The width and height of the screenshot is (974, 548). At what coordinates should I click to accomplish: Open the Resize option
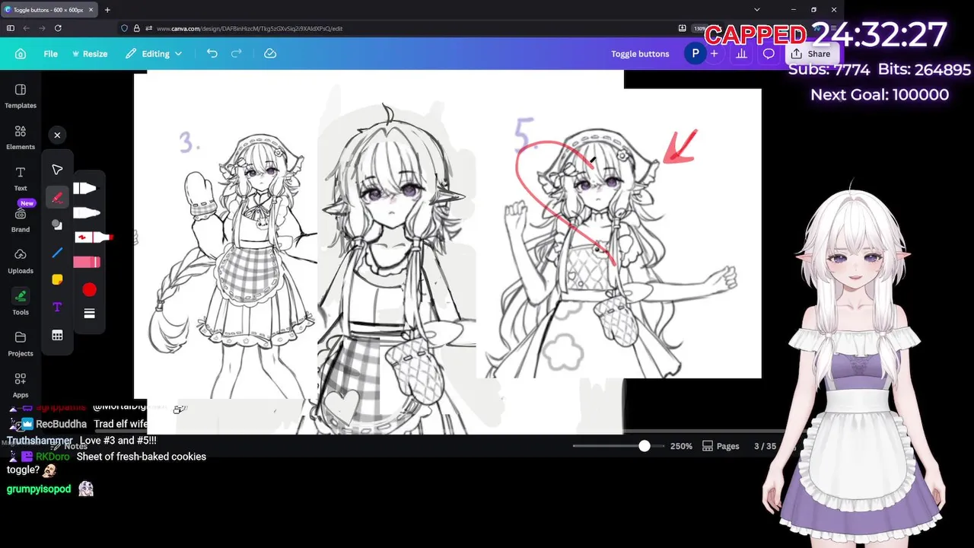89,54
